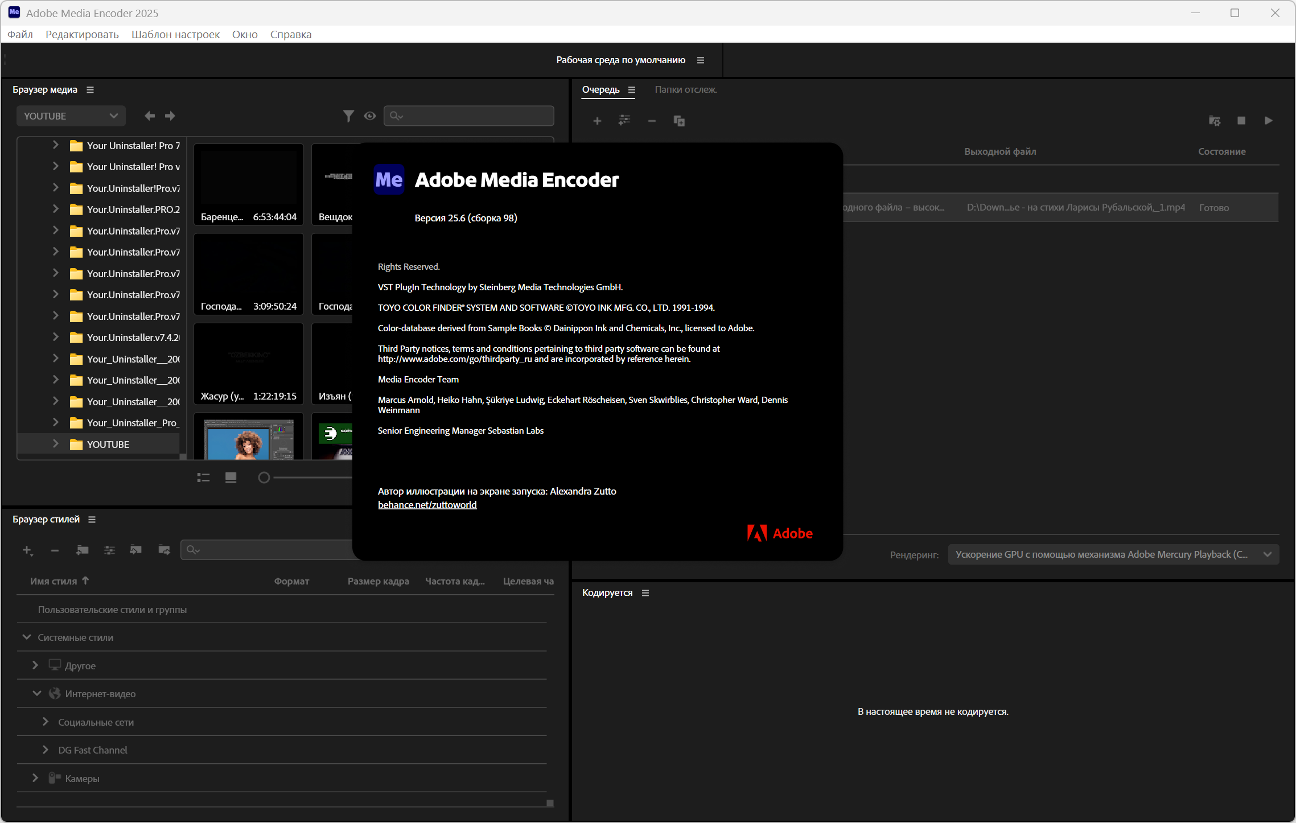Open the YOUTUBE location dropdown

[71, 116]
